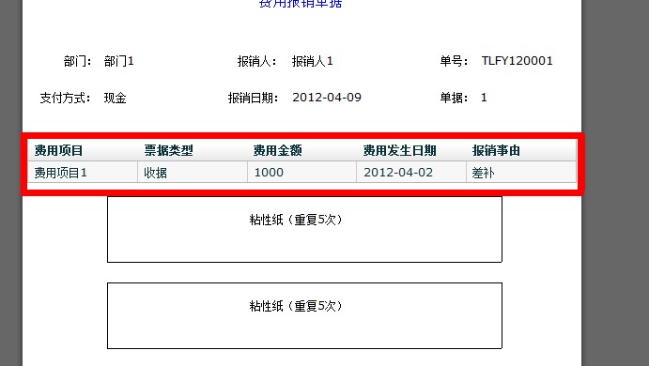Click the 报销日期: label
The height and width of the screenshot is (366, 649).
tap(254, 98)
